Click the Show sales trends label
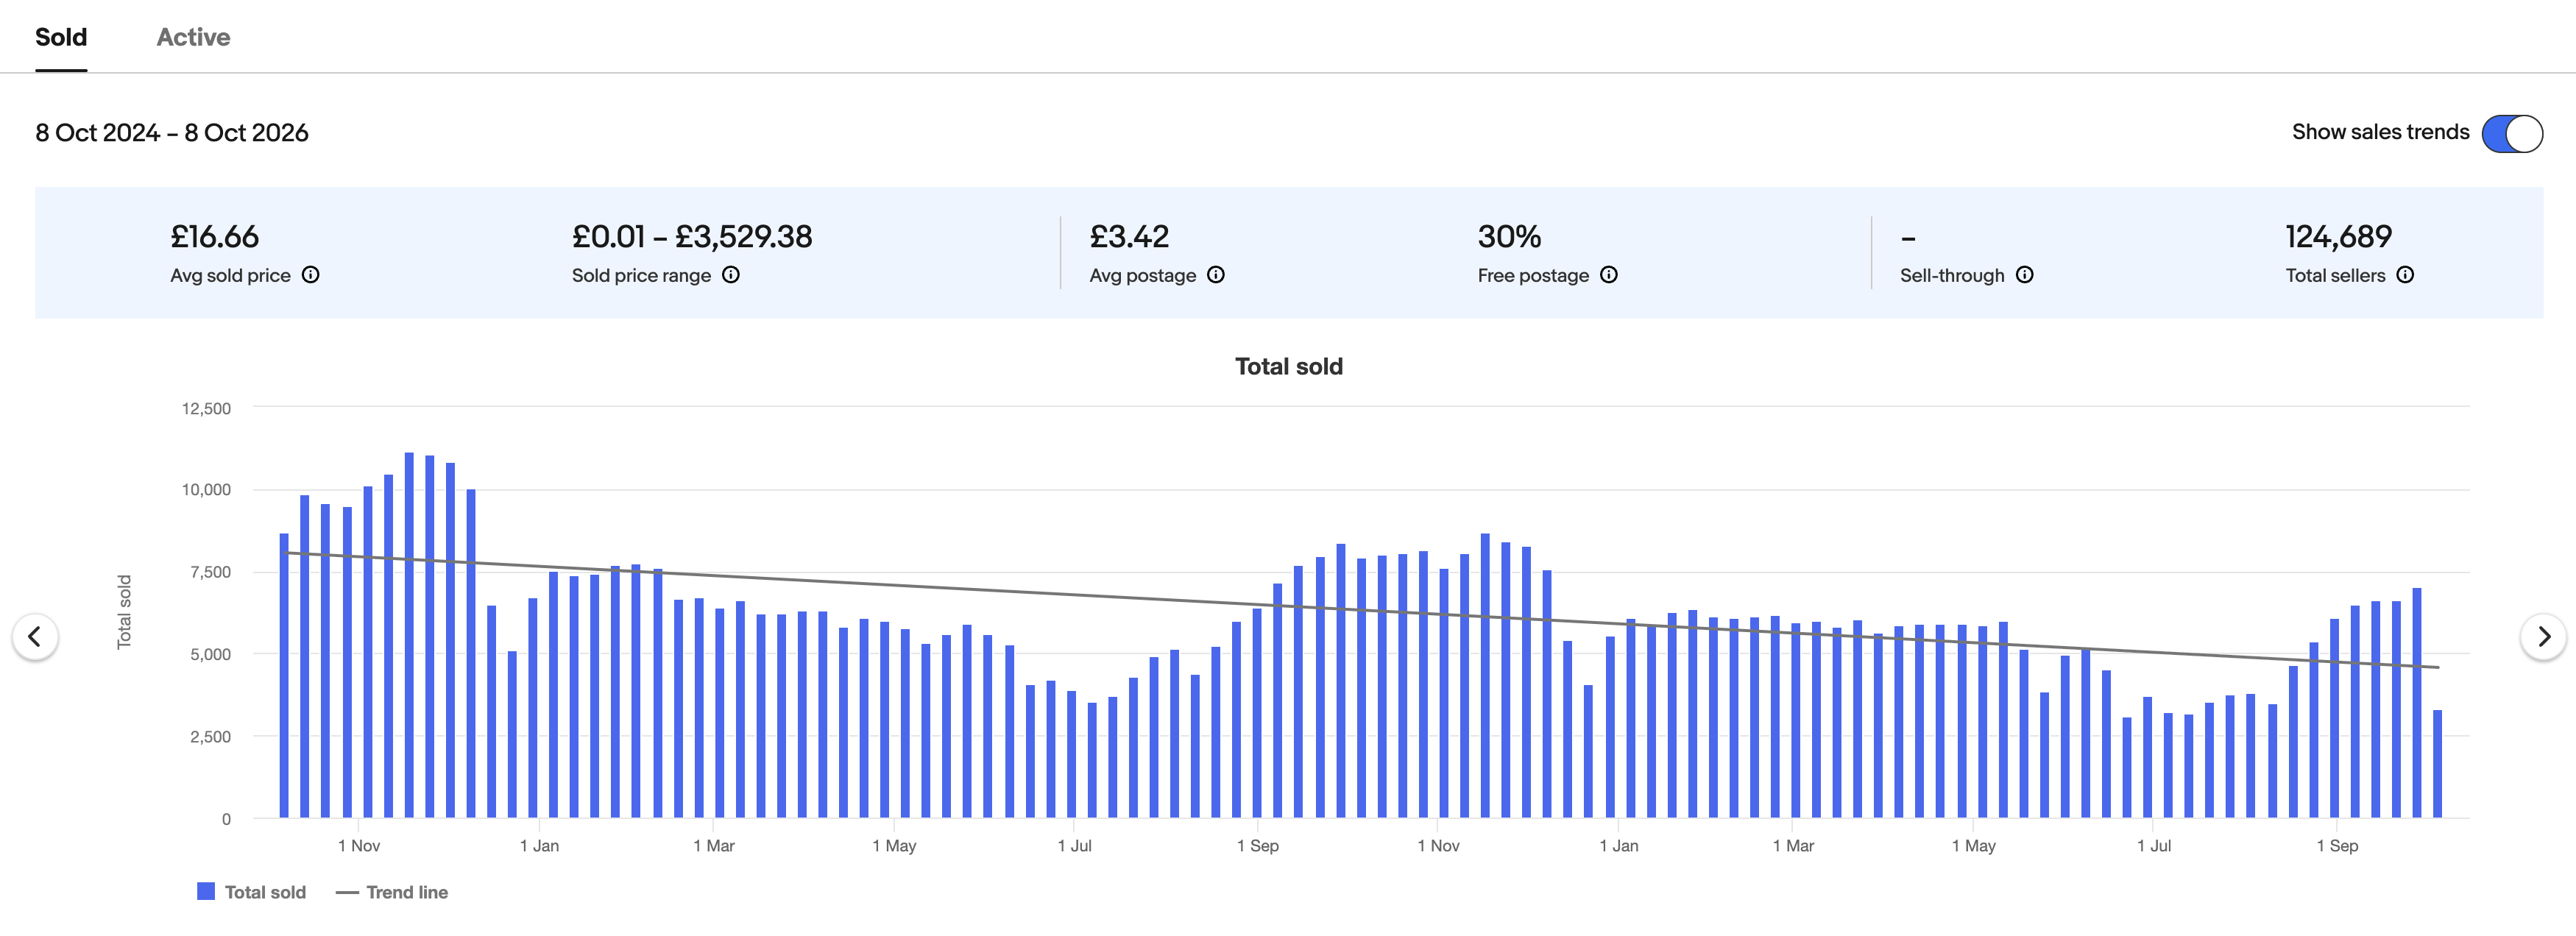The width and height of the screenshot is (2576, 936). 2380,132
